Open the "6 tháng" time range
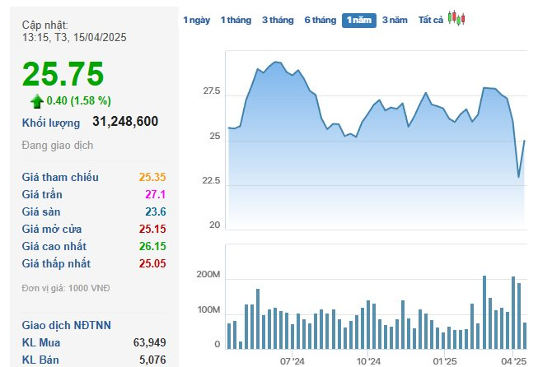Viewport: 538px width, 367px height. 320,19
